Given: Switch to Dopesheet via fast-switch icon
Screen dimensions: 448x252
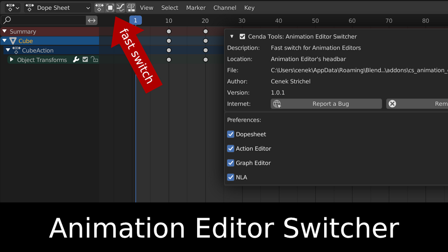Looking at the screenshot, I should pos(99,8).
